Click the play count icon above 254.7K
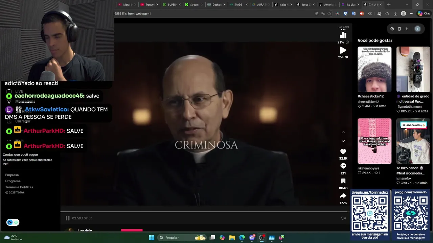This screenshot has width=433, height=243. (x=343, y=50)
